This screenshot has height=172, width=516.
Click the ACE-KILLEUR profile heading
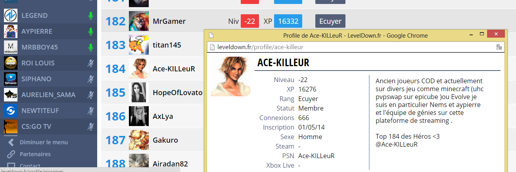pyautogui.click(x=283, y=63)
